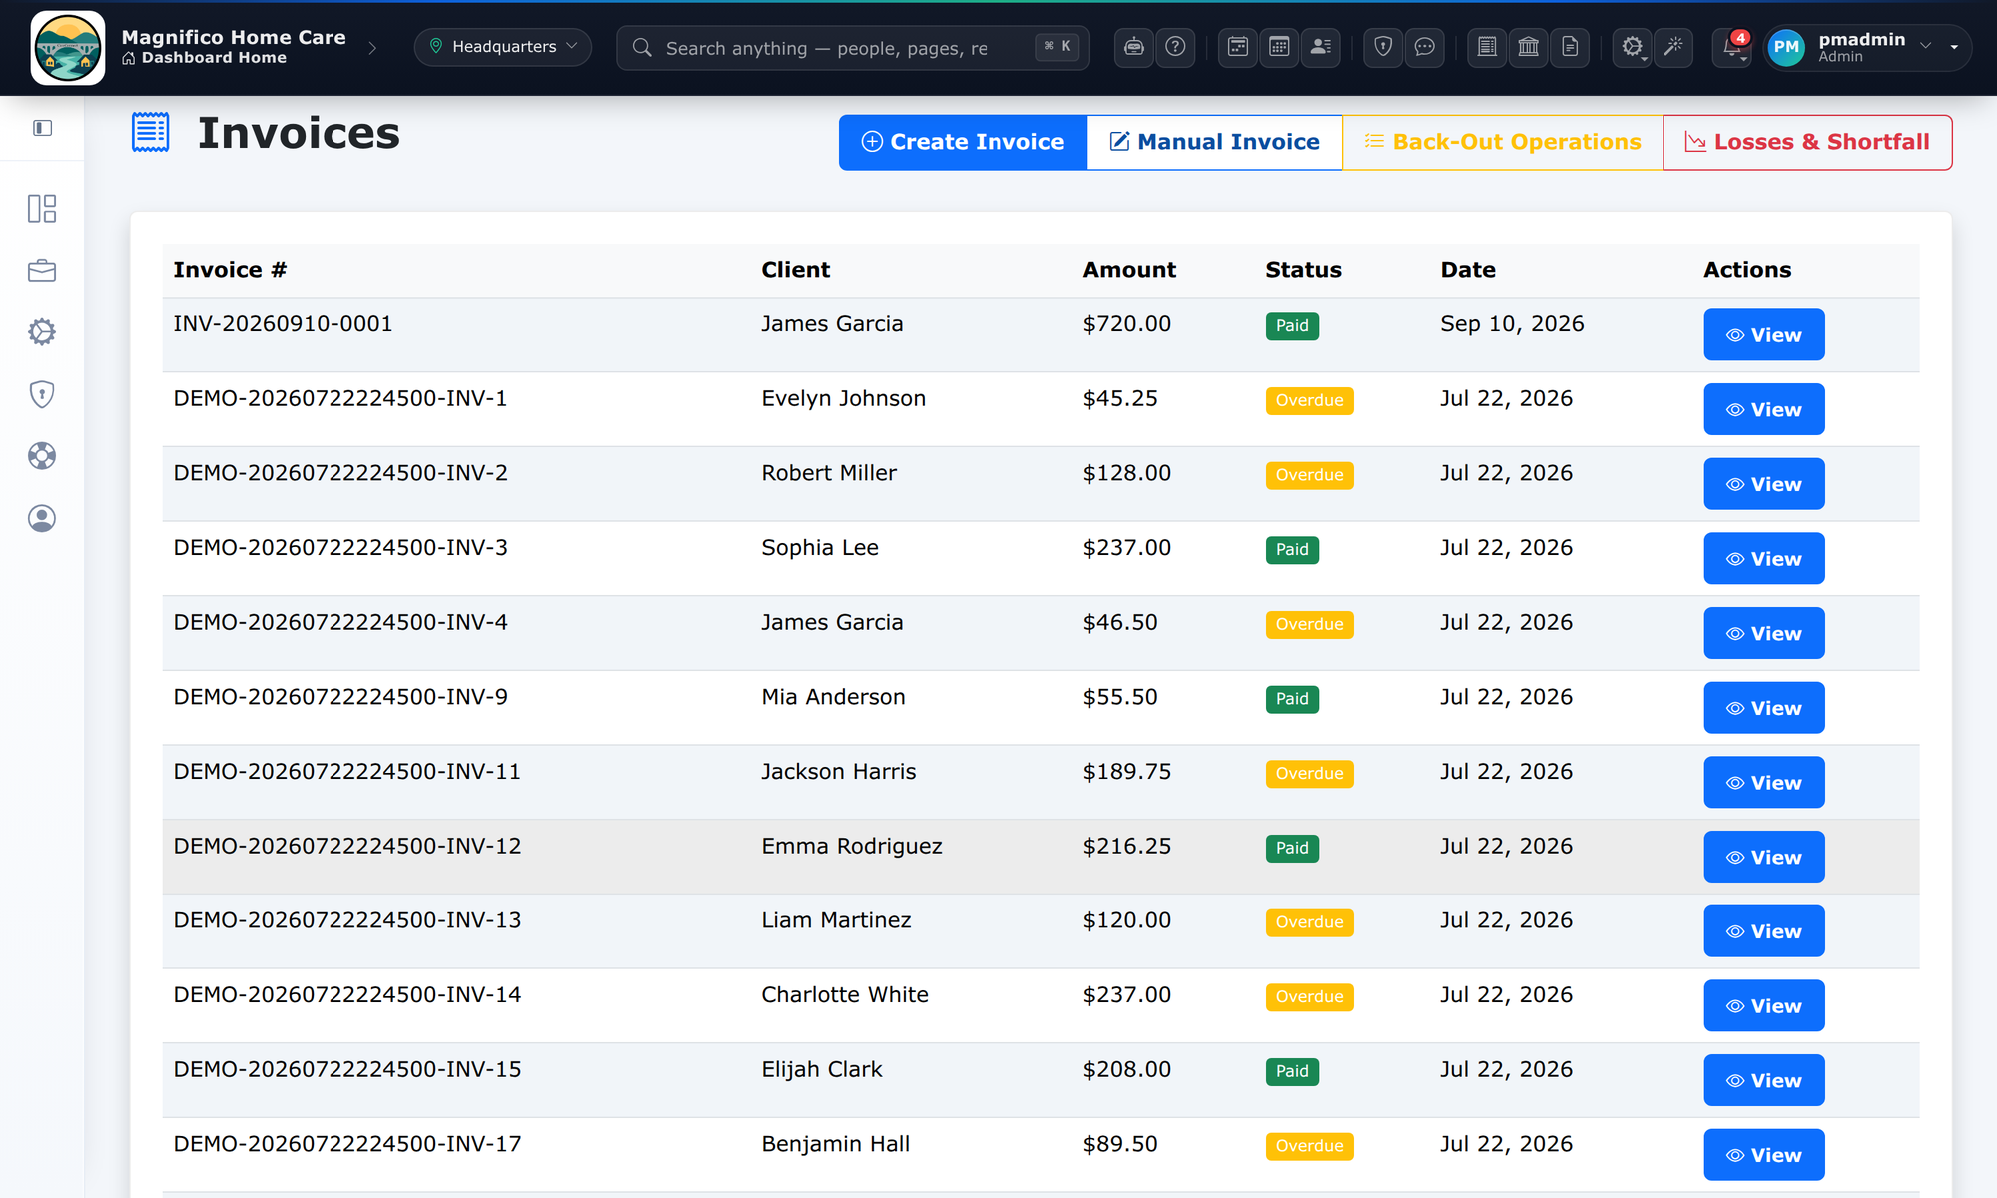Screen dimensions: 1997x1198
Task: Go to Dashboard Home link
Action: tap(205, 58)
